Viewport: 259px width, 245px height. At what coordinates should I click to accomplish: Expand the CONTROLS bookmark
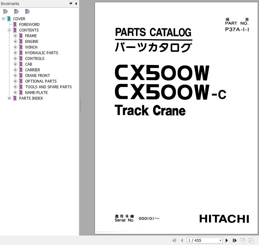(x=15, y=58)
